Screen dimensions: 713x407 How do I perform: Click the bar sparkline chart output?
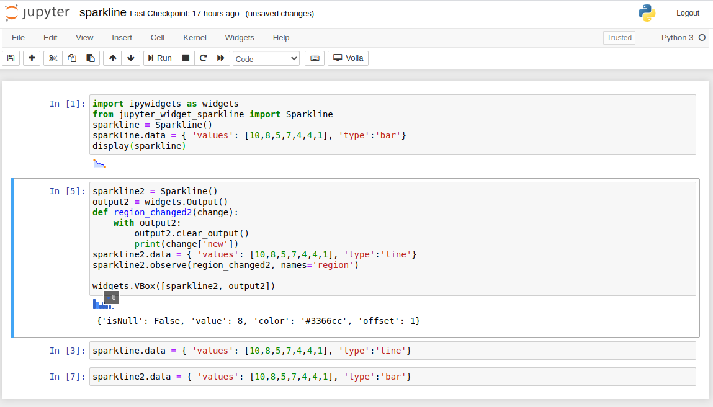(103, 304)
